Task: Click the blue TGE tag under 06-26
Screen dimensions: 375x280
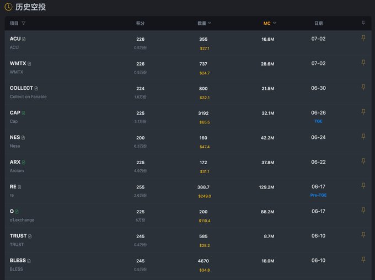Action: pos(318,121)
